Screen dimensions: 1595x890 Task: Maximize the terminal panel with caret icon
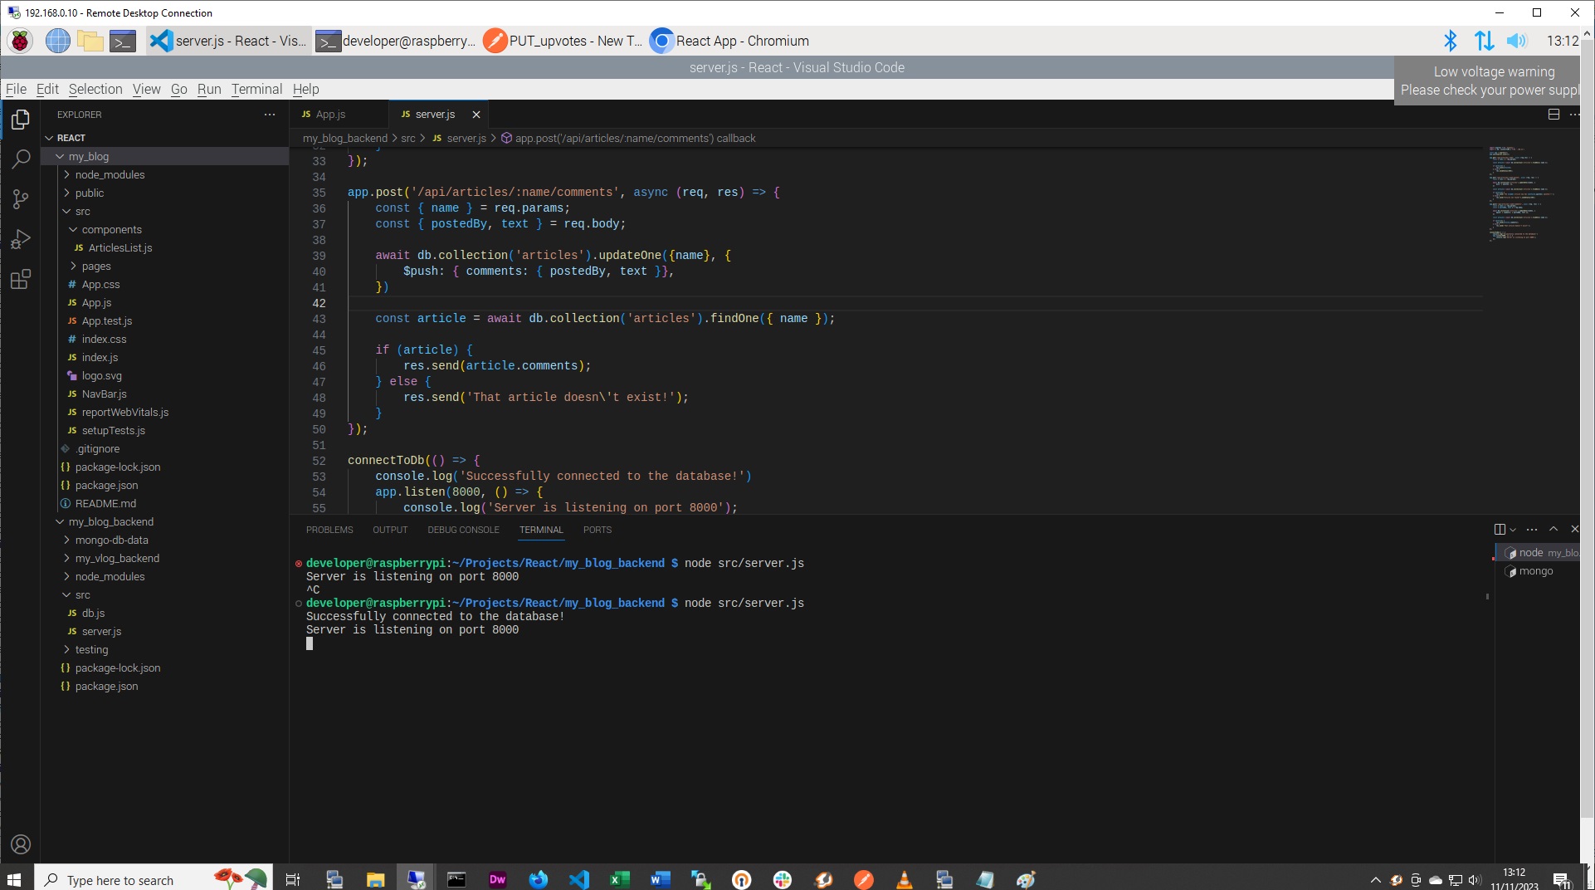pyautogui.click(x=1554, y=530)
